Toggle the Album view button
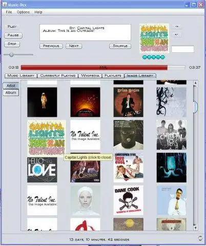206x246 pixels. click(x=11, y=93)
